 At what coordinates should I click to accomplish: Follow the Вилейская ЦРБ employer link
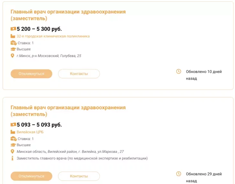click(30, 132)
